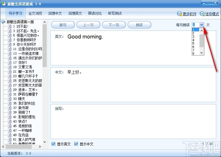Open the 听写测试 tab
The height and width of the screenshot is (157, 221).
click(115, 13)
